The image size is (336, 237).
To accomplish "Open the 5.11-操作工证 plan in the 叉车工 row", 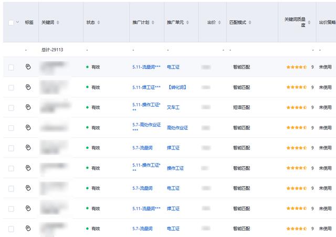I will point(146,107).
